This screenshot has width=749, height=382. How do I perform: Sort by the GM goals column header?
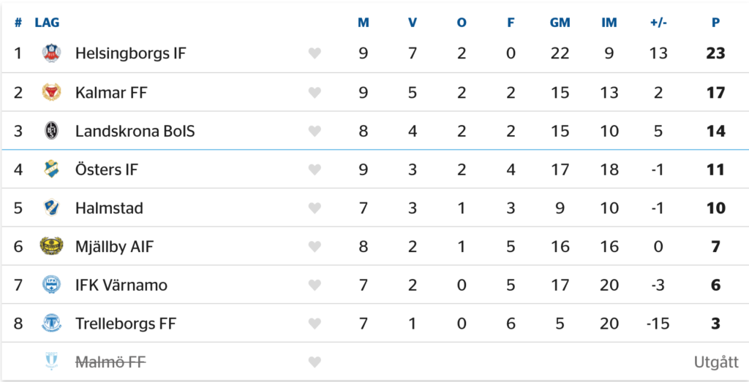pos(560,23)
